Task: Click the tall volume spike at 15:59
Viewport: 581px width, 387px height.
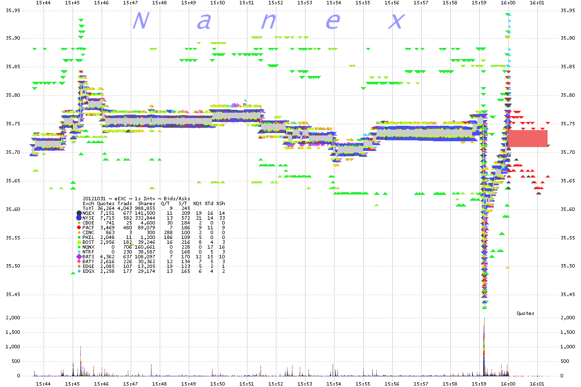Action: [x=484, y=346]
